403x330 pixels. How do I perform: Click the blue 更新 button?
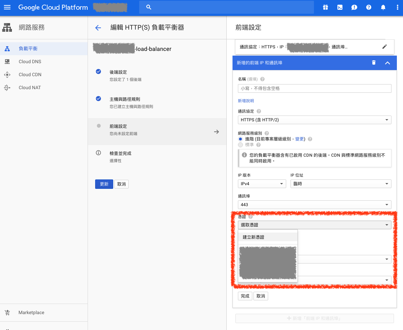tap(104, 184)
